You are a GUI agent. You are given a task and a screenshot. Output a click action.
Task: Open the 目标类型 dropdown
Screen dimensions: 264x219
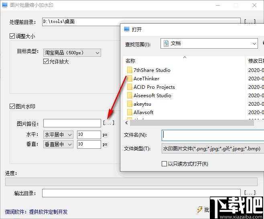click(72, 53)
